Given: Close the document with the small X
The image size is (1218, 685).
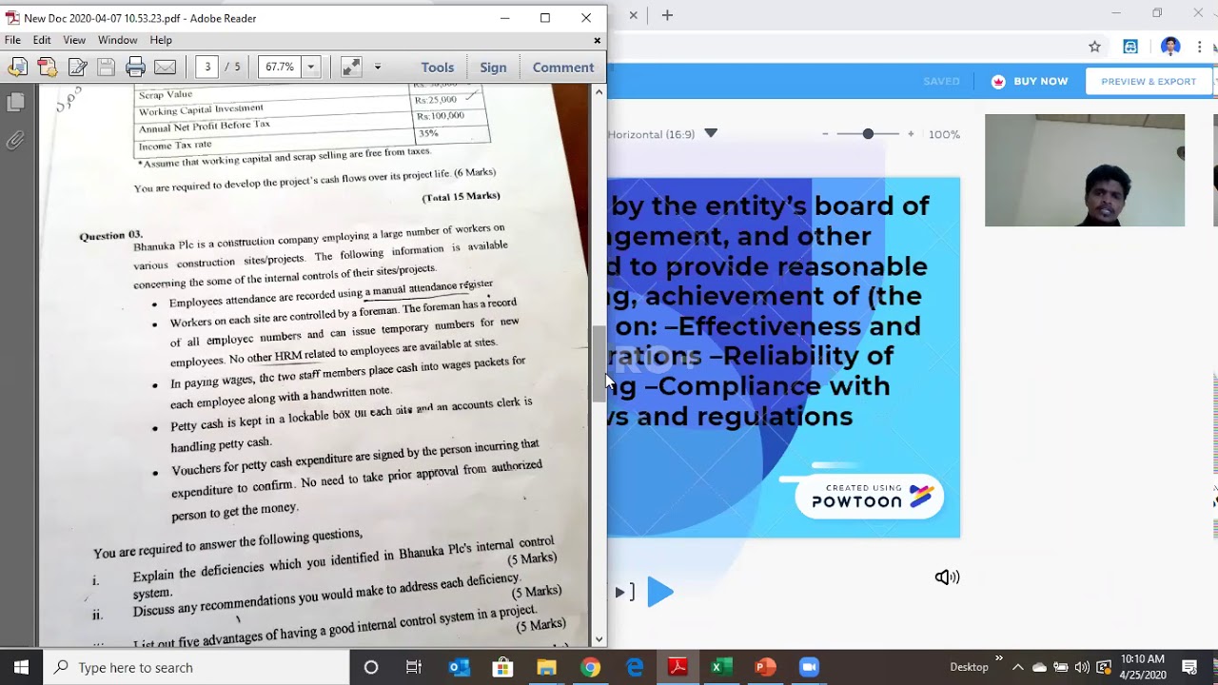Looking at the screenshot, I should 597,40.
